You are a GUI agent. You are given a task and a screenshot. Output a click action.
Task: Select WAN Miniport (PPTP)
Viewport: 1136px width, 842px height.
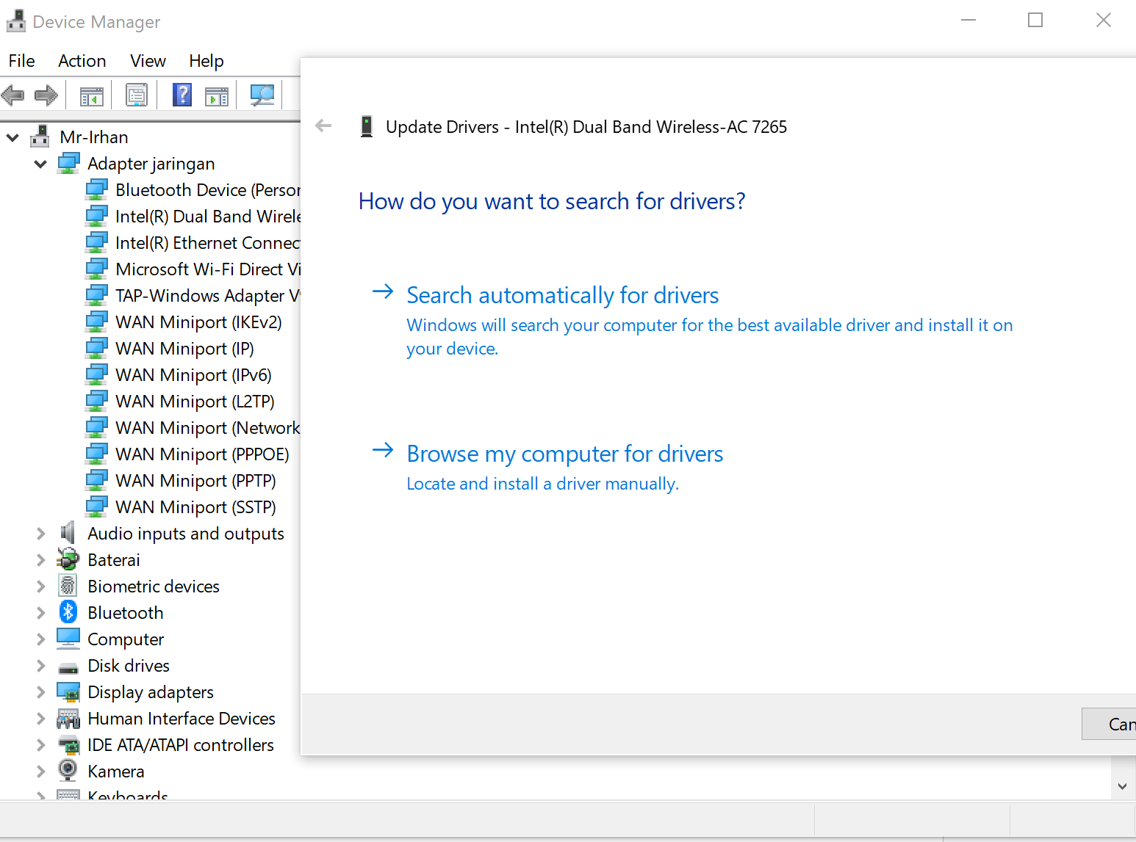click(x=196, y=481)
